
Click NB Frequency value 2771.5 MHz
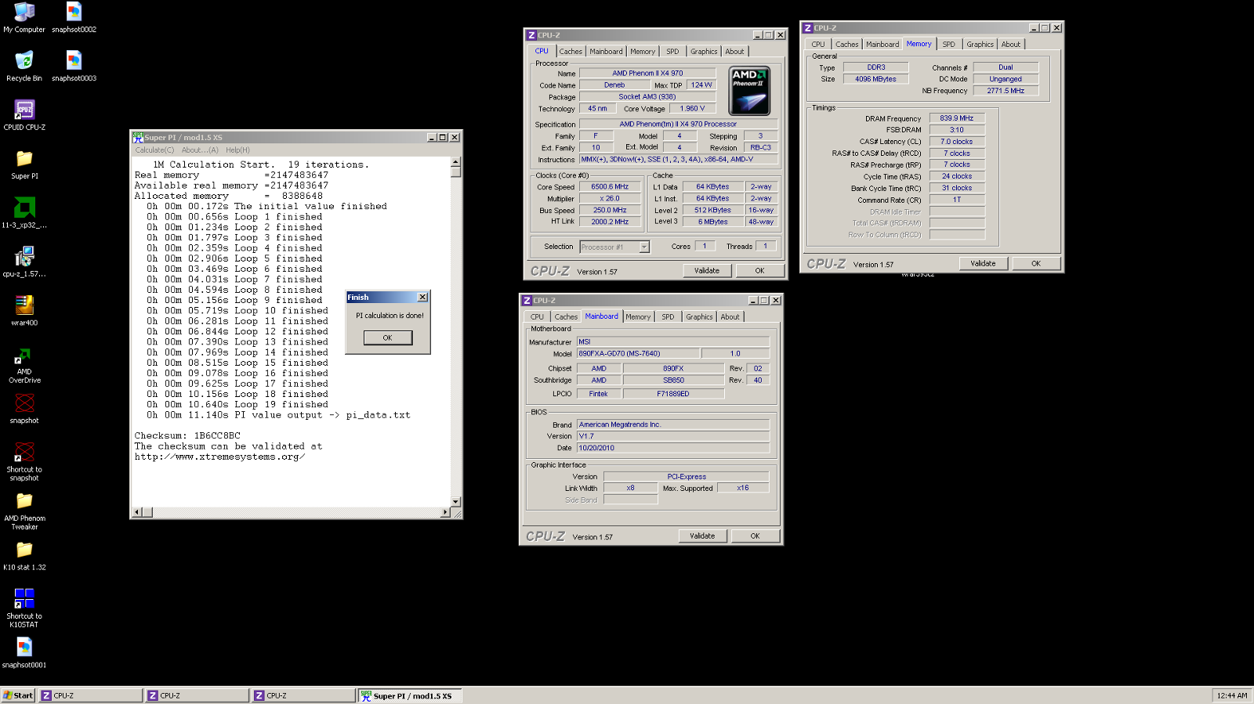(1006, 91)
